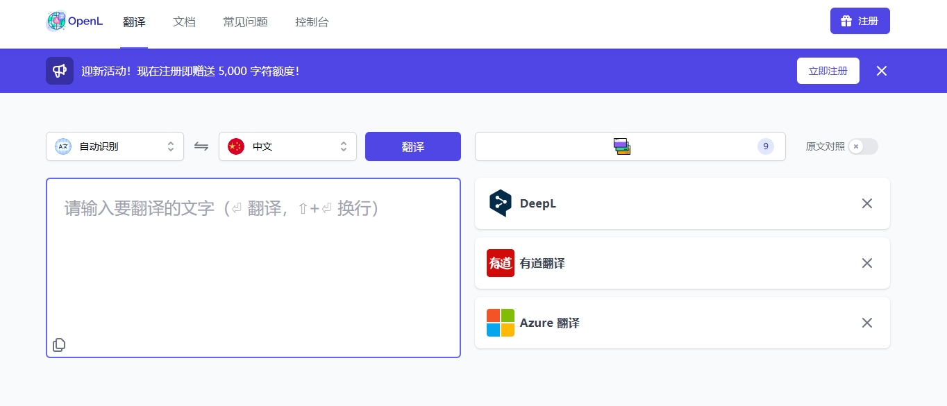Click the megaphone announcement icon
Viewport: 947px width, 406px height.
60,71
